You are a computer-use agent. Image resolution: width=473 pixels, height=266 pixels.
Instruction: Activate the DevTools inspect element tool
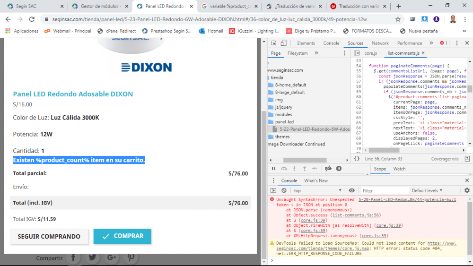(x=273, y=43)
